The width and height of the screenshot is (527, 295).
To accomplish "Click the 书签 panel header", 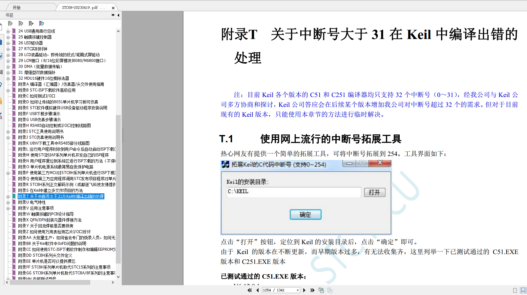I will tap(10, 15).
